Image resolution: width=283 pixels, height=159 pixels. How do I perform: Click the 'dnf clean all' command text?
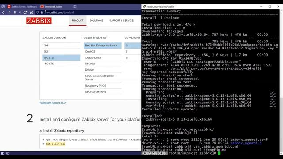55,144
